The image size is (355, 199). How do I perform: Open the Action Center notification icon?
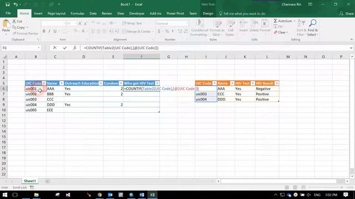point(346,195)
